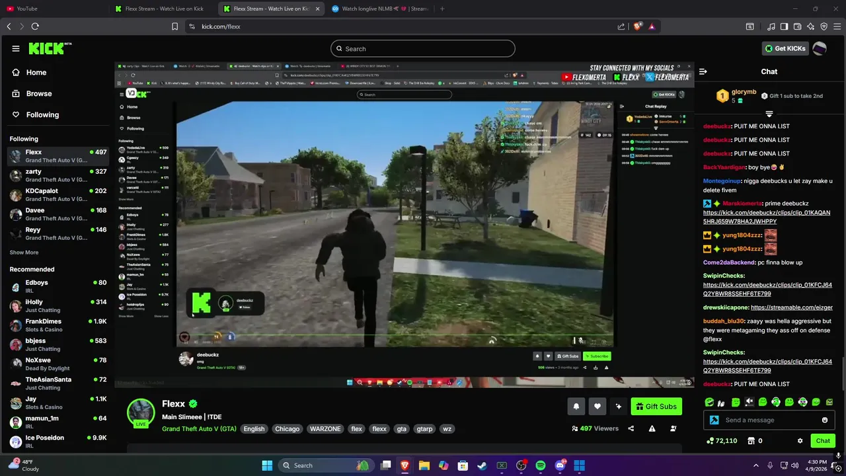Open the emoji picker in chat input
This screenshot has width=846, height=476.
tap(824, 420)
